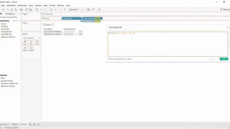
Task: Click the Save icon in toolbar
Action: coord(11,10)
